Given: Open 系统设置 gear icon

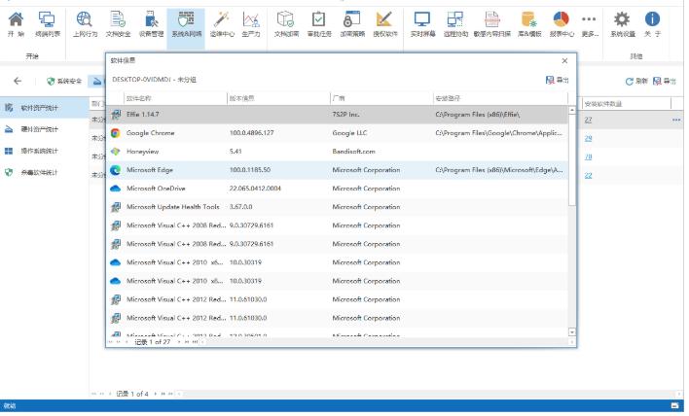Looking at the screenshot, I should pyautogui.click(x=622, y=19).
